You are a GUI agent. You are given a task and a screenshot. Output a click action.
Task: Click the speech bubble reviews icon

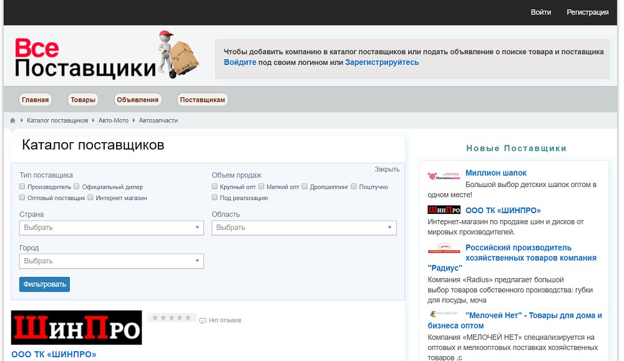203,320
